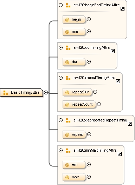Follow the durTimingAttrs reference arrow icon

coord(113,51)
